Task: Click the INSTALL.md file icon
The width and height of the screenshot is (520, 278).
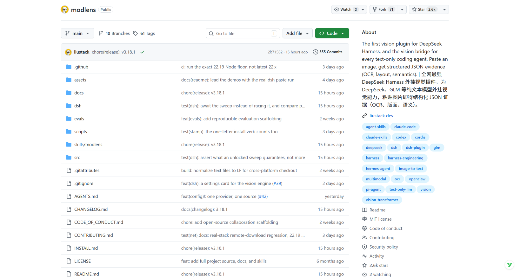Action: coord(69,248)
